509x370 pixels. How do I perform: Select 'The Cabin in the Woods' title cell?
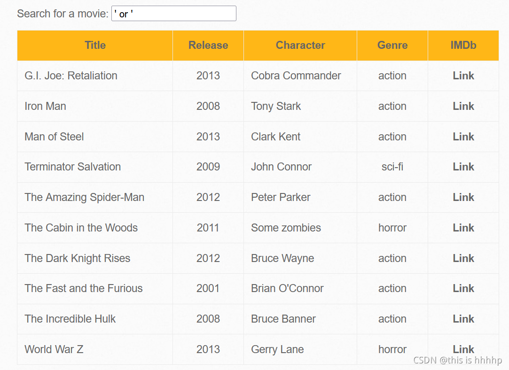(95, 228)
